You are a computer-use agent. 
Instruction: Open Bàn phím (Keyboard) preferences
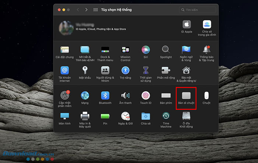166,96
